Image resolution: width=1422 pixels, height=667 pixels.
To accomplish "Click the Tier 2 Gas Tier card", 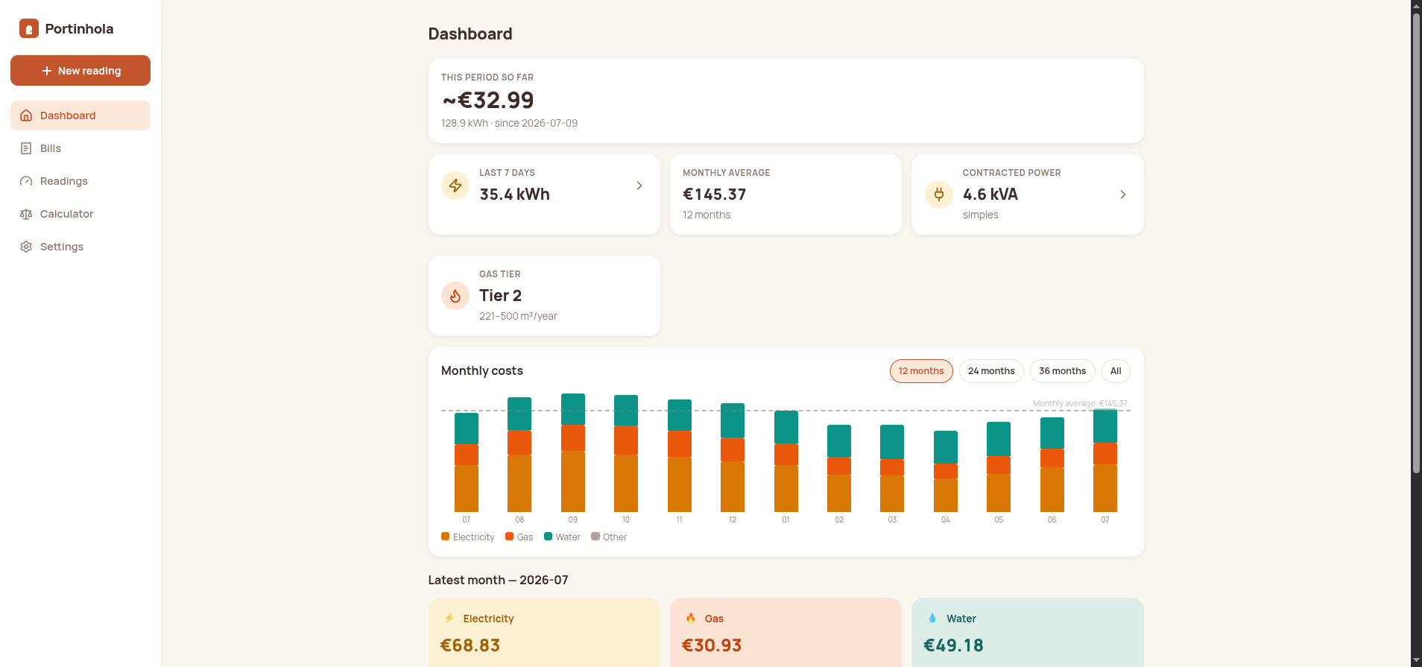I will pyautogui.click(x=544, y=296).
